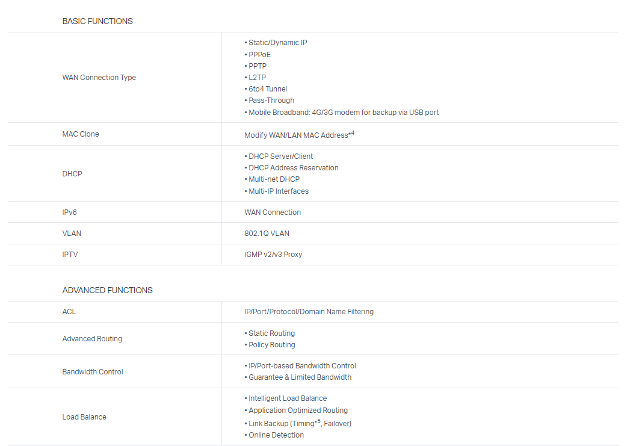The width and height of the screenshot is (636, 446).
Task: Click the Advanced Routing row label
Action: pos(92,339)
